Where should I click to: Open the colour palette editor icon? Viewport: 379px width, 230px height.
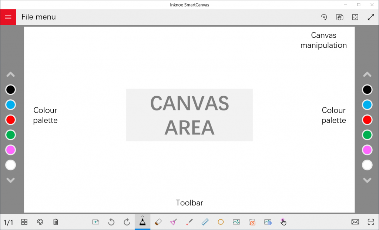(x=40, y=222)
